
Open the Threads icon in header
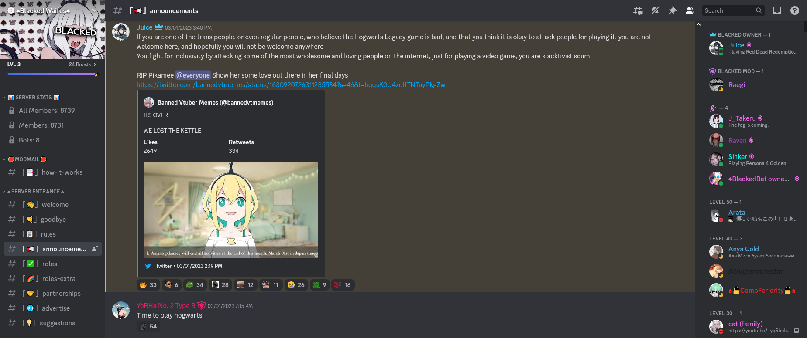click(638, 10)
